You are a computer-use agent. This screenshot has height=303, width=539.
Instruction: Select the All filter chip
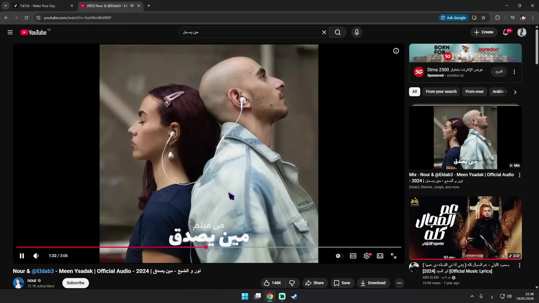[x=414, y=92]
